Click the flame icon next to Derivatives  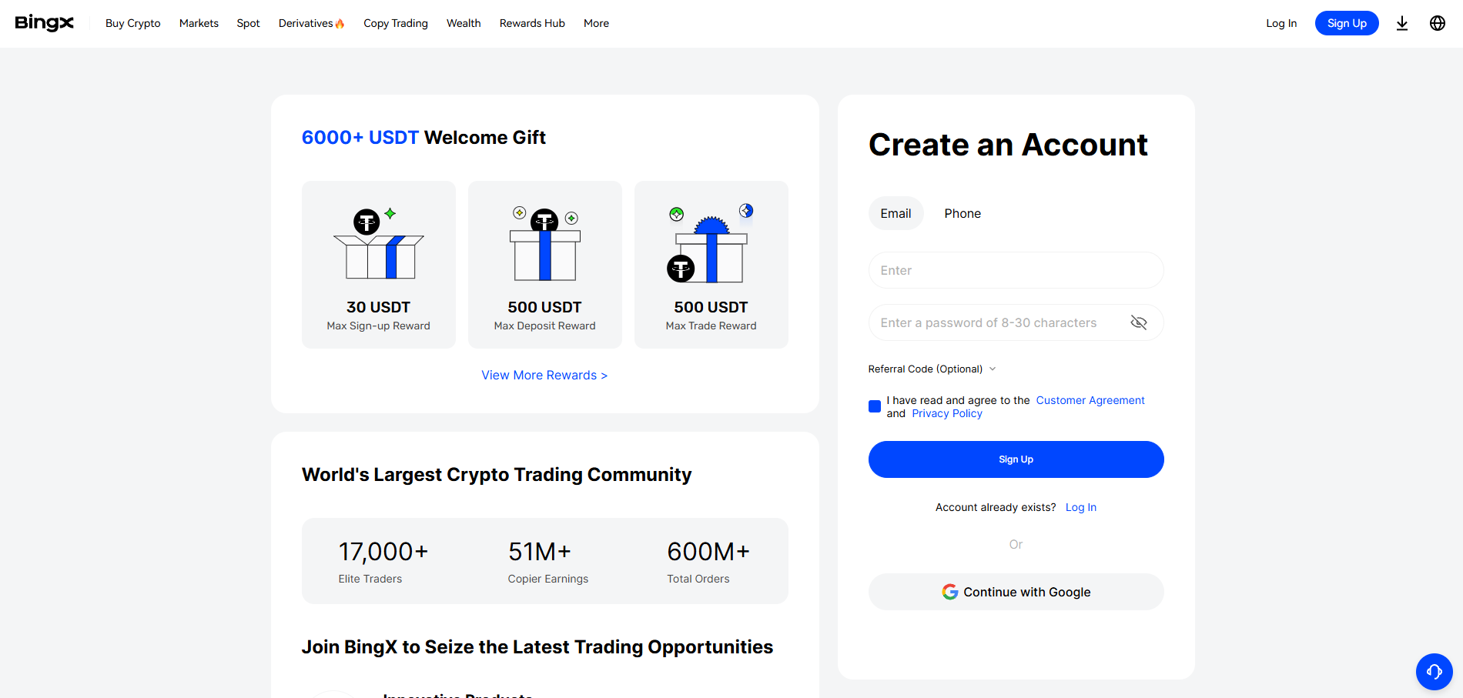click(340, 24)
